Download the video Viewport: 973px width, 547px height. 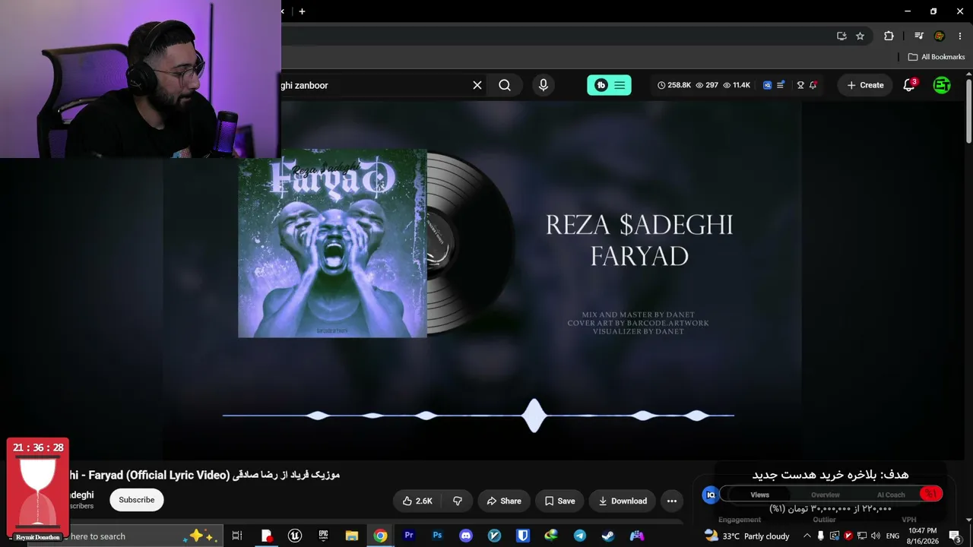[622, 501]
